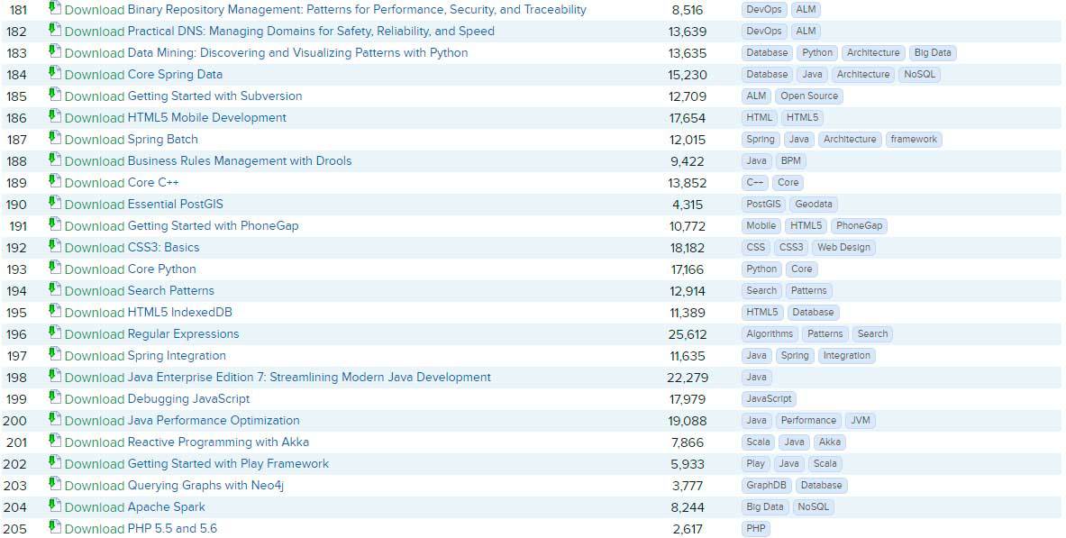Click download icon for Java Enterprise Edition 7
This screenshot has height=538, width=1066.
tap(55, 376)
